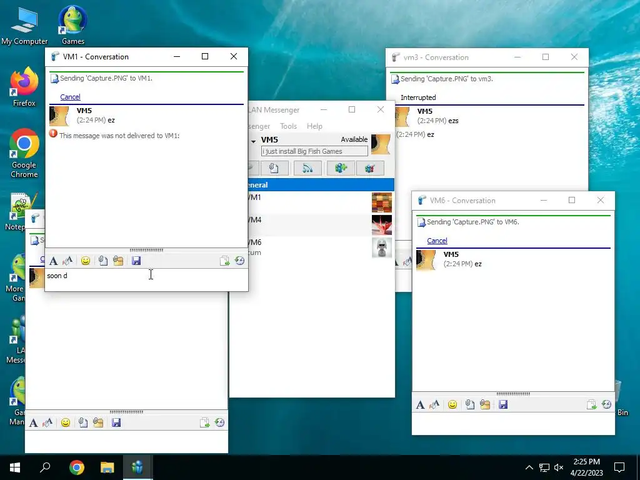Click file transfers icon in bottom-left conversation window
Screen dimensions: 640x480
(204, 422)
